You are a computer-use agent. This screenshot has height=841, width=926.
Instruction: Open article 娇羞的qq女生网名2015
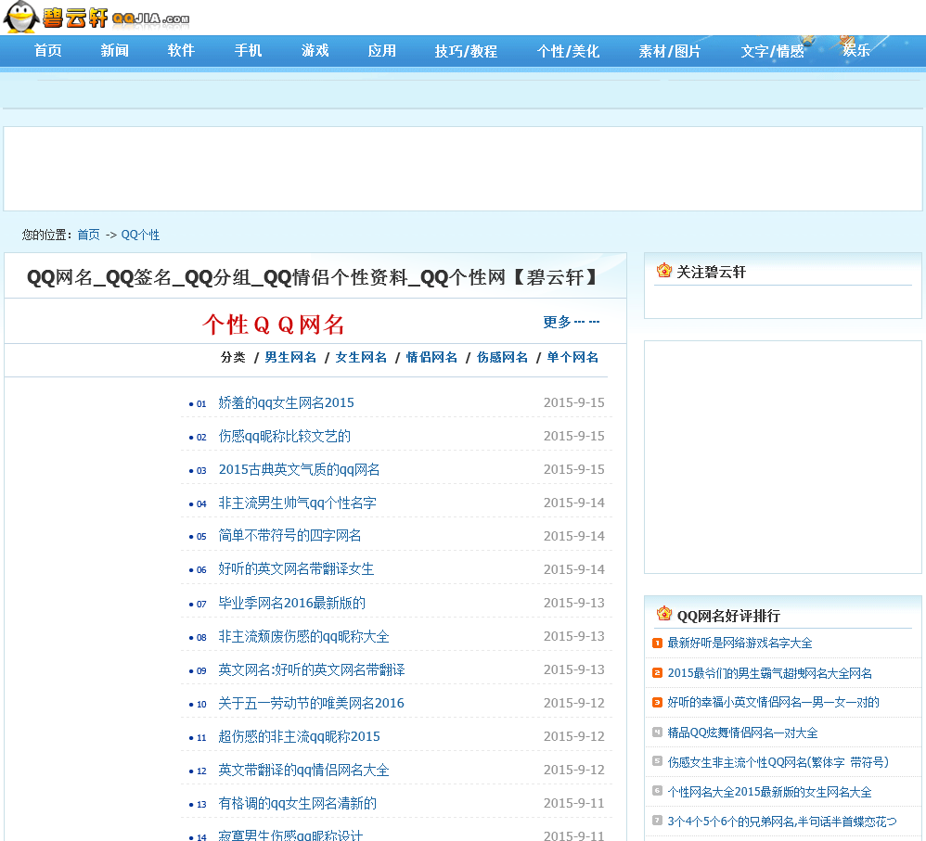click(287, 402)
